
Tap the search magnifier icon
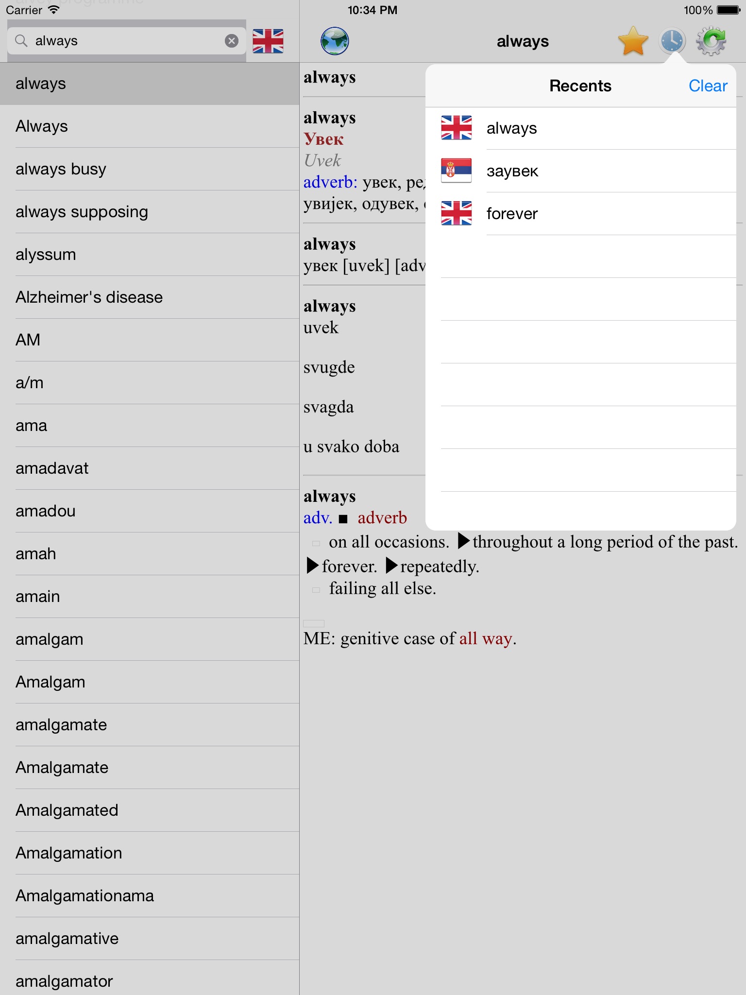tap(21, 41)
